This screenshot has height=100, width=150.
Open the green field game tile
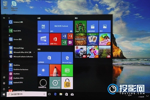[105, 52]
